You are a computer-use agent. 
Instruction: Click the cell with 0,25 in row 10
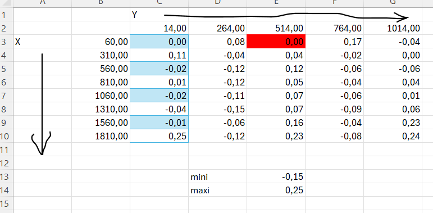coord(159,136)
